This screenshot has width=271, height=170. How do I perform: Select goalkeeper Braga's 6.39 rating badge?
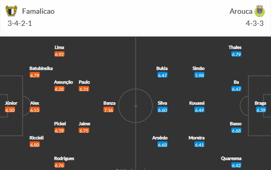tap(261, 110)
